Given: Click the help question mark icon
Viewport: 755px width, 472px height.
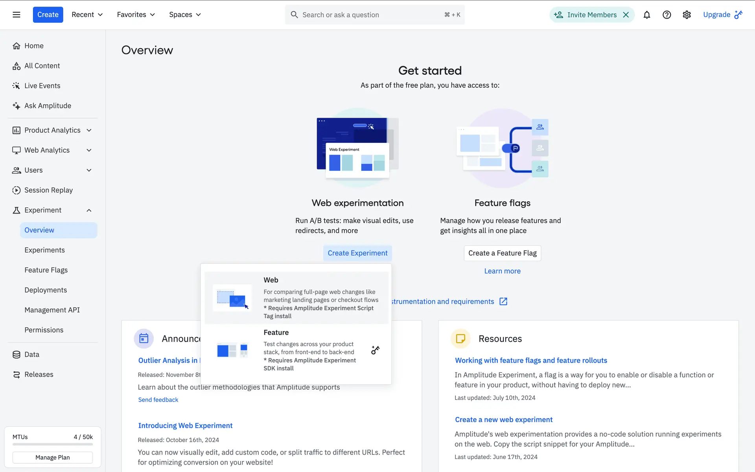Looking at the screenshot, I should (x=667, y=15).
